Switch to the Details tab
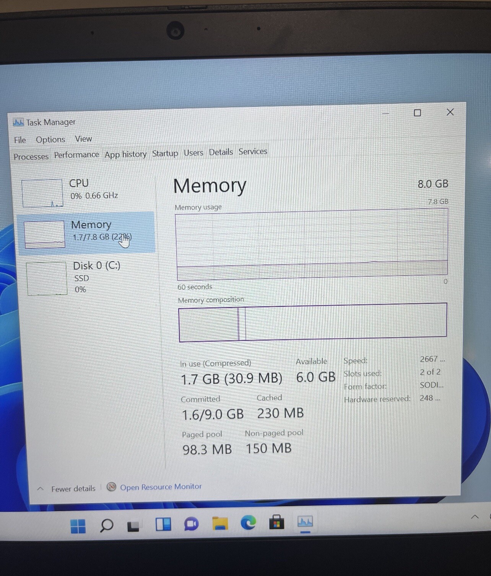 point(221,152)
